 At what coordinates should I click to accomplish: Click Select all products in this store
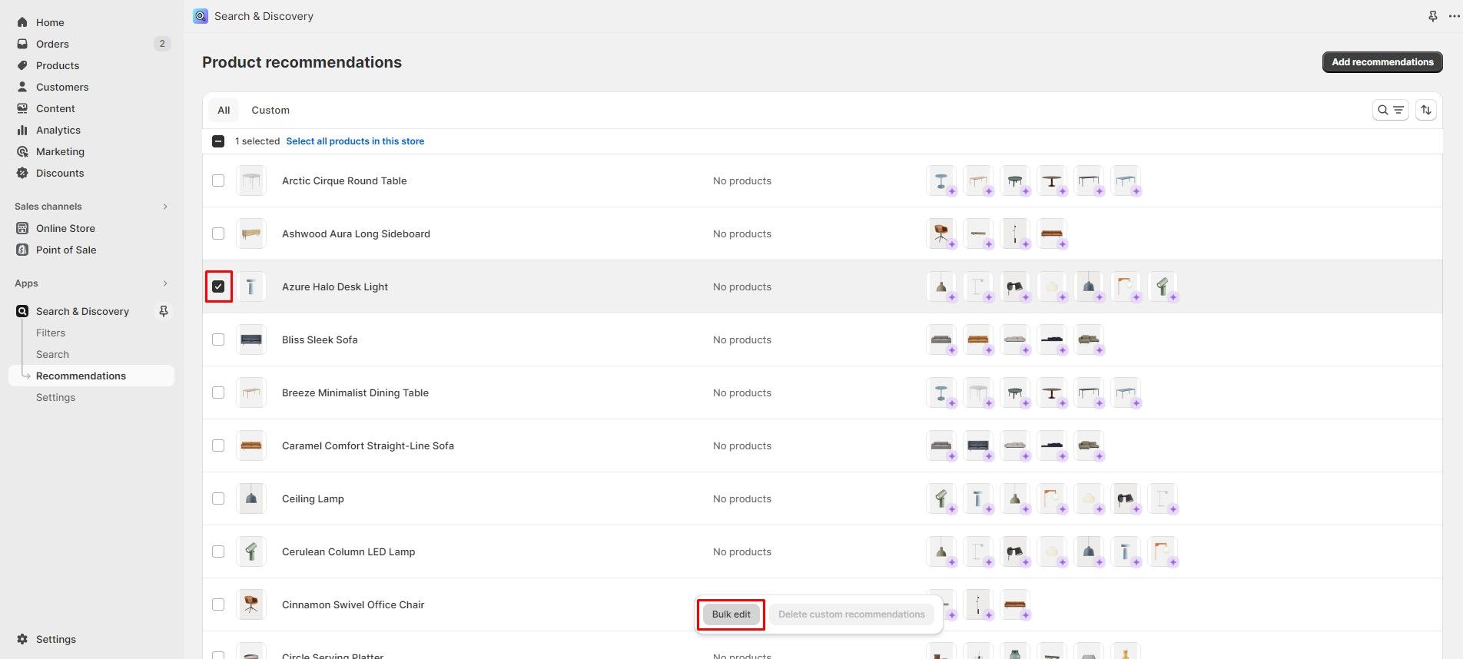pos(355,141)
